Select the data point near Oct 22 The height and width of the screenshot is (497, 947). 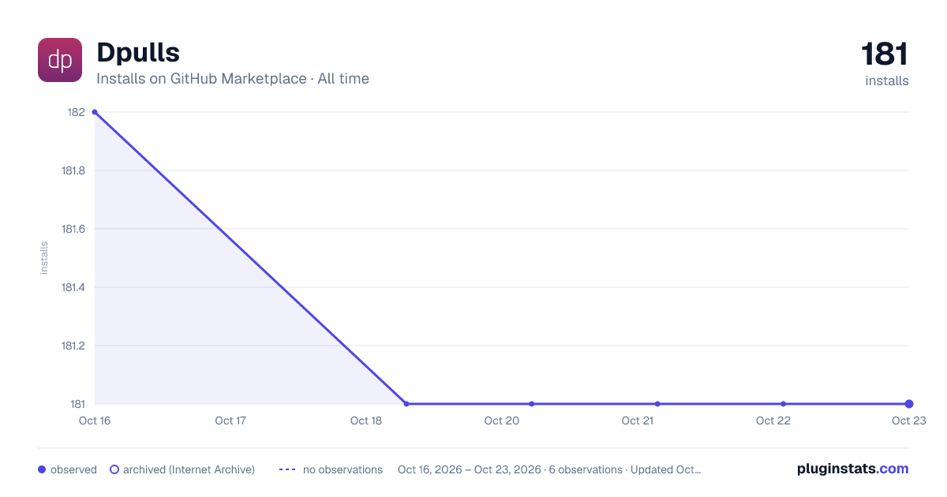coord(783,404)
